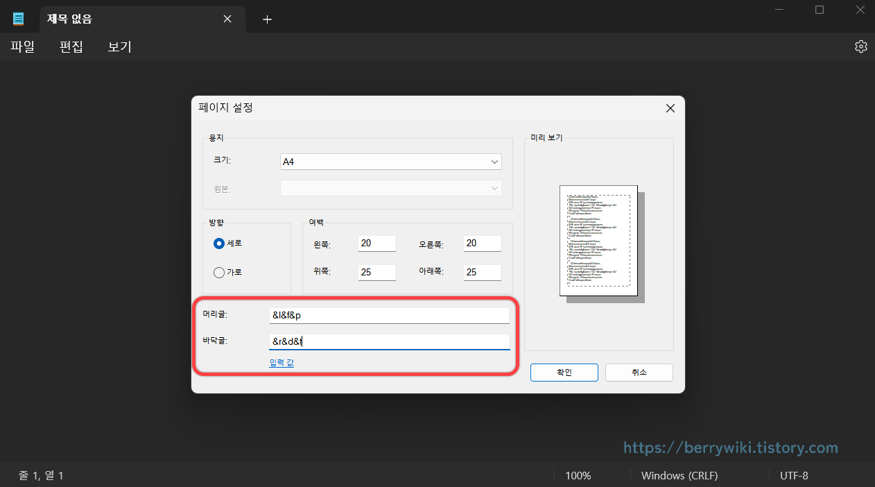Click the Notepad app icon in the title bar

(x=18, y=17)
